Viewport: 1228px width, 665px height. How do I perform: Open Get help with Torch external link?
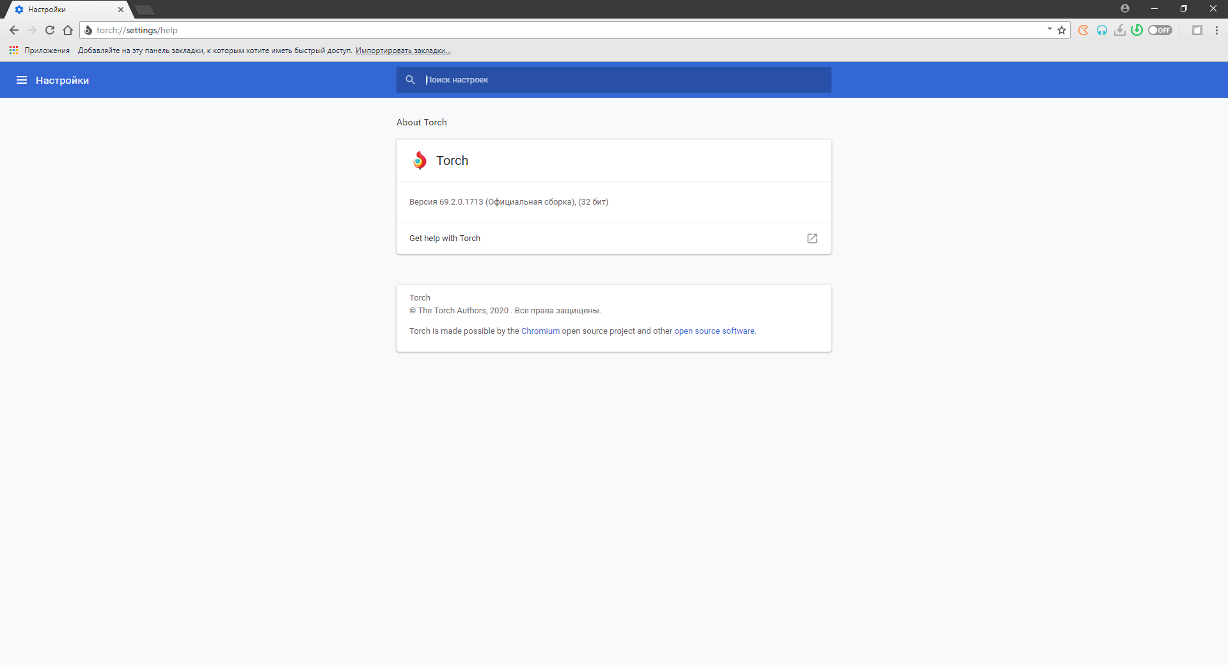coord(812,239)
